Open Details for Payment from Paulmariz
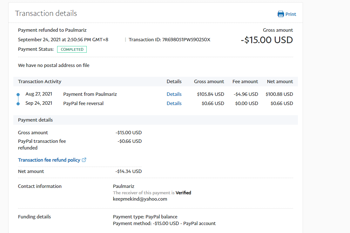This screenshot has width=350, height=233. click(x=174, y=94)
